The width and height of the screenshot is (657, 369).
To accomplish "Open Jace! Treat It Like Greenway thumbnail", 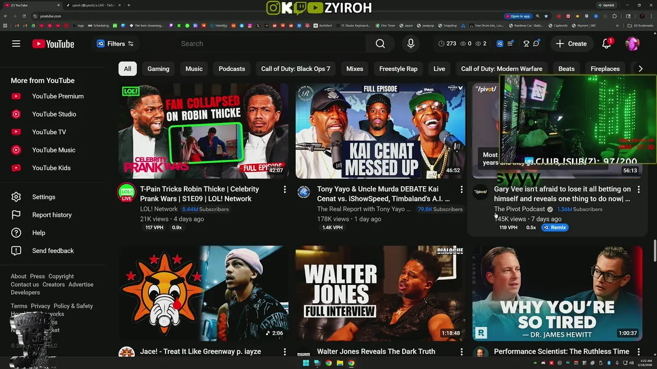I will [203, 293].
